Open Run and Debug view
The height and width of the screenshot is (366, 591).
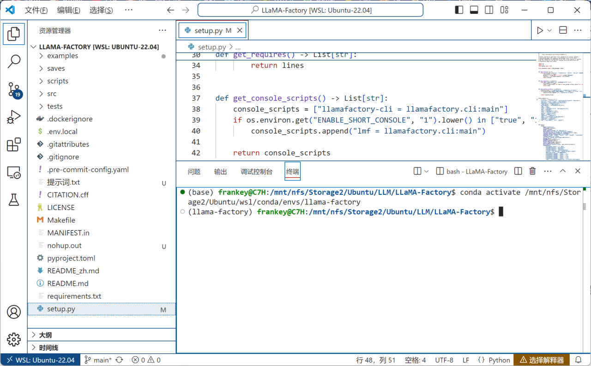click(x=14, y=117)
